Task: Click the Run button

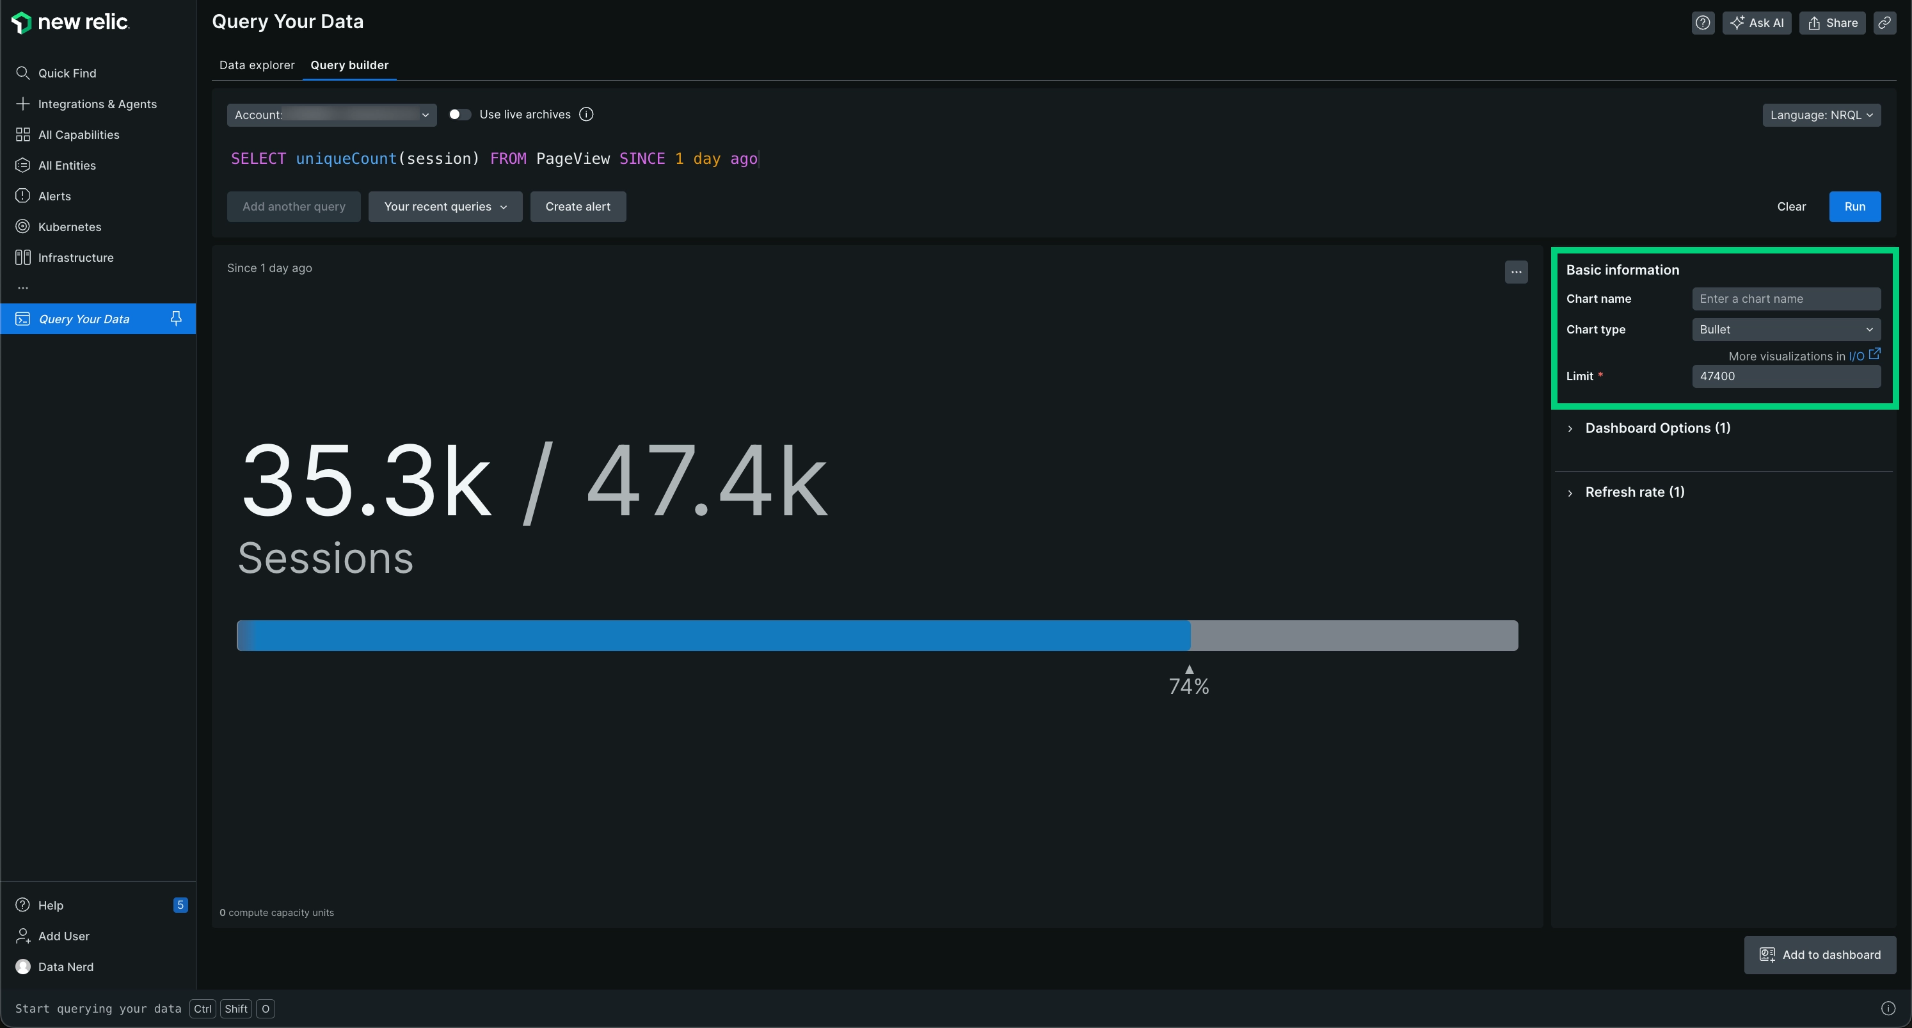Action: (1854, 206)
